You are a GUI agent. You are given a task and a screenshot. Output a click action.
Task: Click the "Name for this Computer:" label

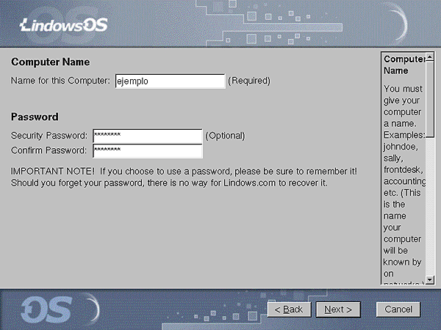[60, 81]
